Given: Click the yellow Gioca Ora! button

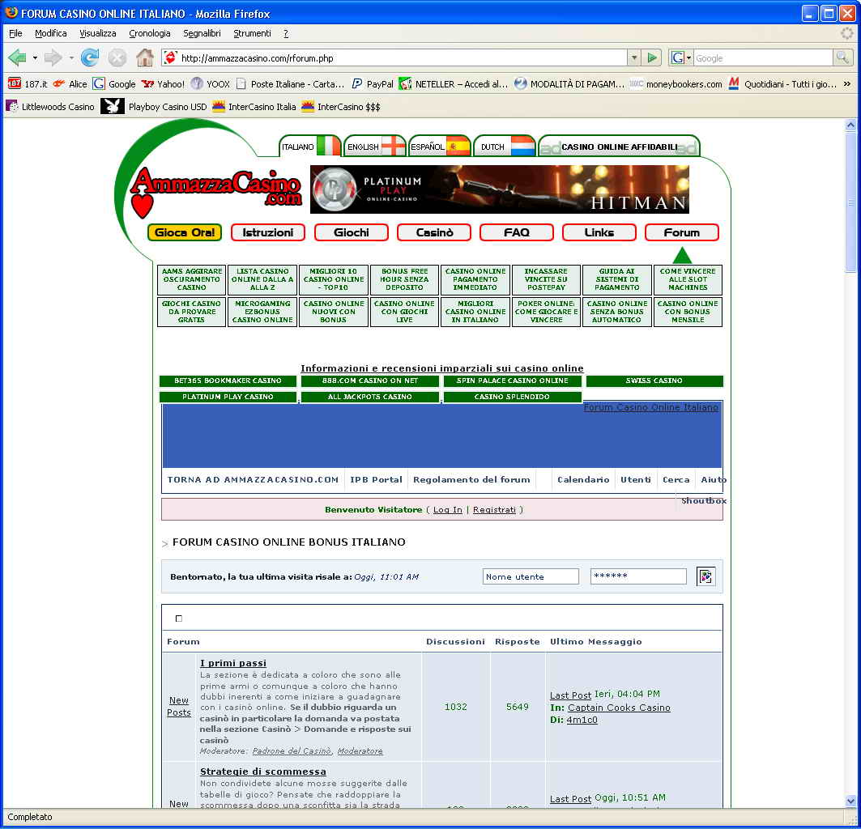Looking at the screenshot, I should point(185,232).
